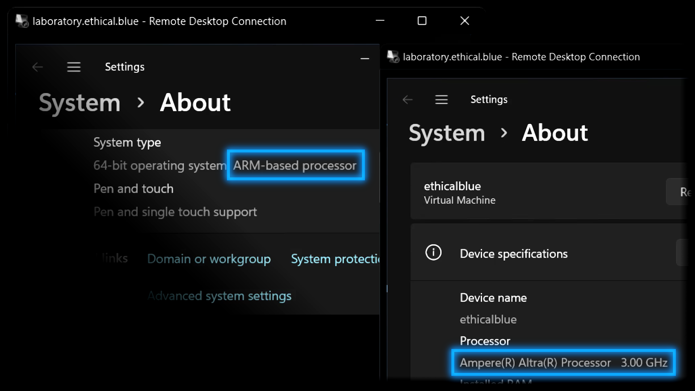Viewport: 695px width, 391px height.
Task: Open hamburger menu in left Settings window
Action: click(x=74, y=67)
